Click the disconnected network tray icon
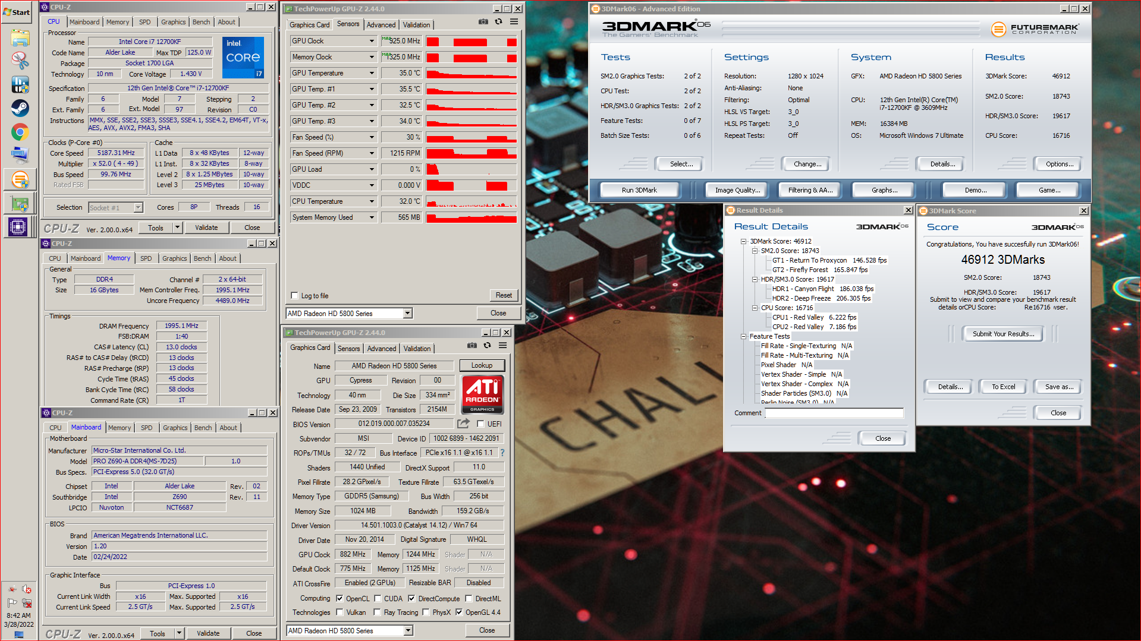The height and width of the screenshot is (641, 1141). pyautogui.click(x=26, y=603)
